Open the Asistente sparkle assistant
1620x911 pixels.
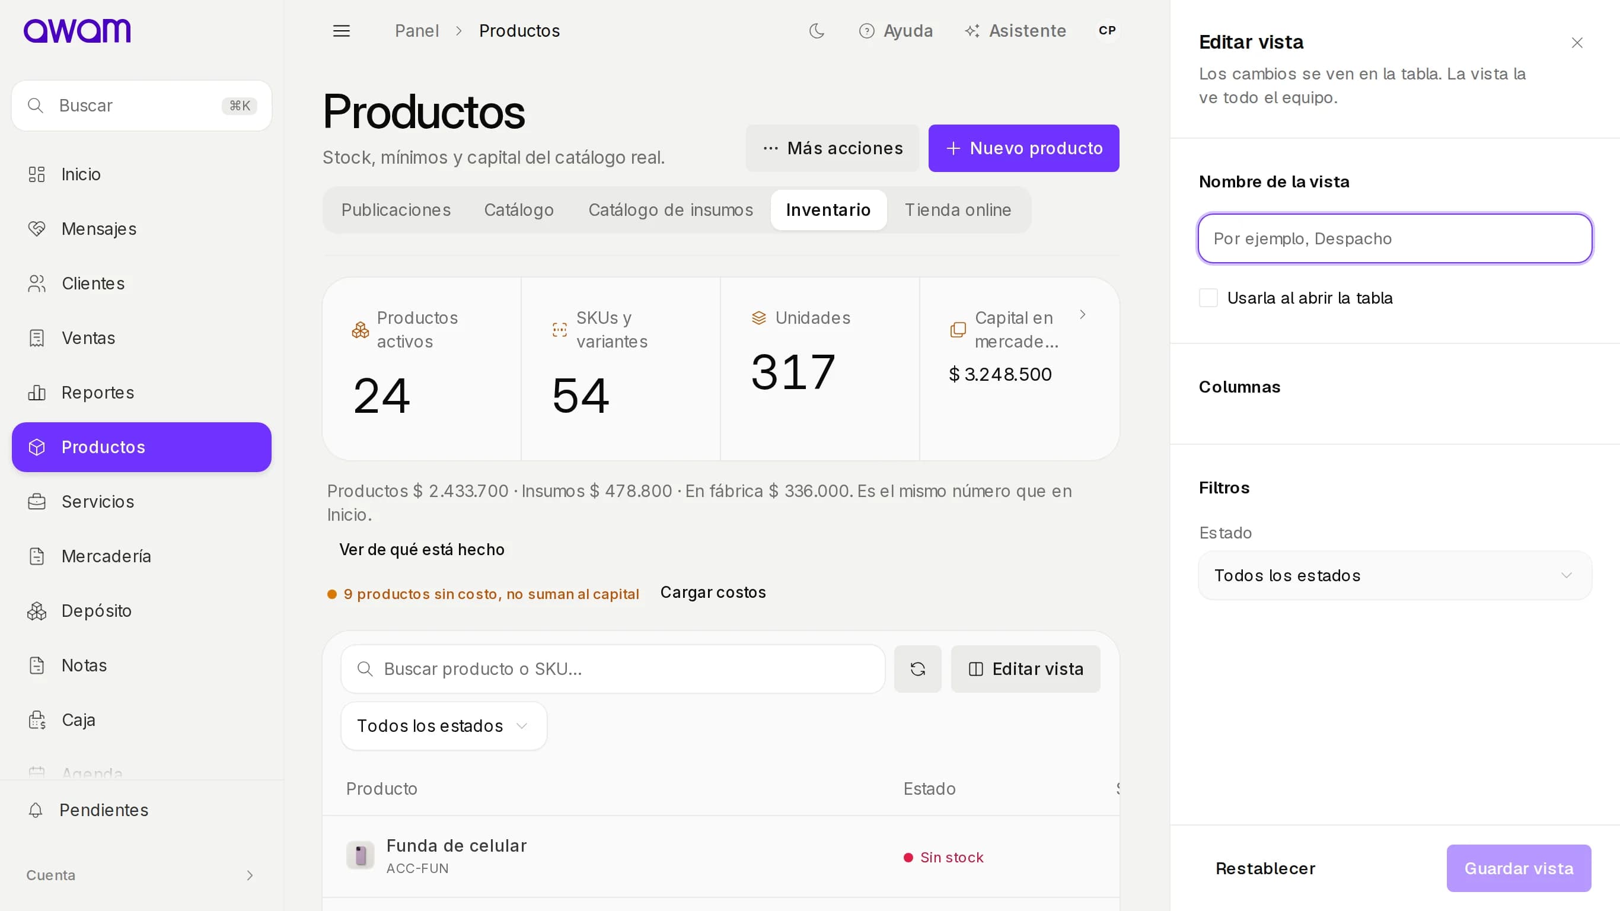[1016, 31]
